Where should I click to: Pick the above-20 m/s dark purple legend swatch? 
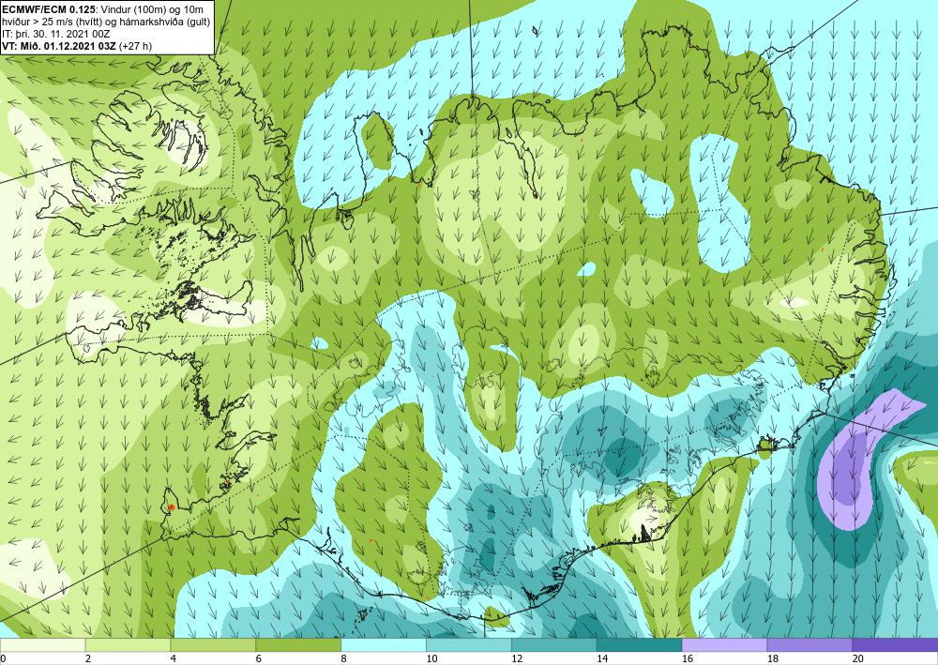pyautogui.click(x=895, y=644)
